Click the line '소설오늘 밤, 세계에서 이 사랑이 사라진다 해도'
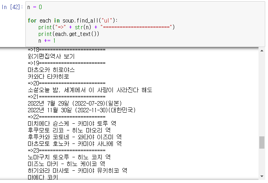The height and width of the screenshot is (183, 268). coord(90,90)
